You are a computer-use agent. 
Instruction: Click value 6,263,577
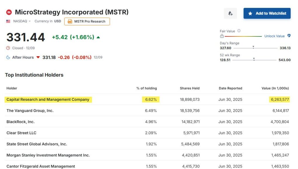[x=280, y=99]
